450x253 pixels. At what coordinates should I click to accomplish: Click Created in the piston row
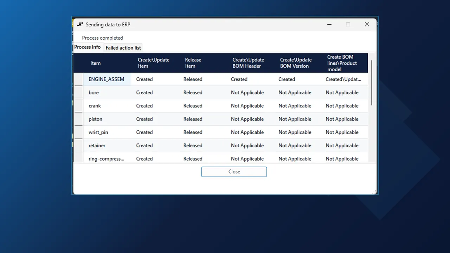[x=144, y=119]
